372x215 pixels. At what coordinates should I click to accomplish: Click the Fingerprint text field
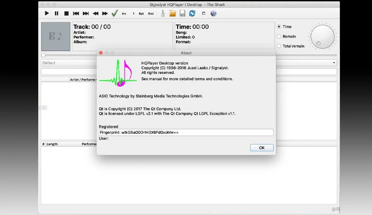click(186, 132)
